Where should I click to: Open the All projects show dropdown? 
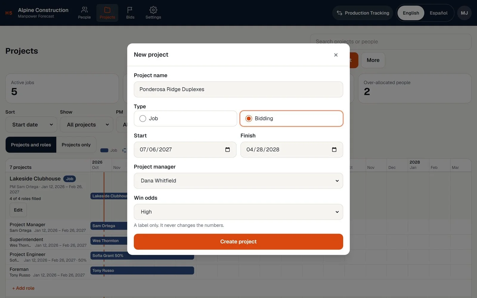[86, 125]
